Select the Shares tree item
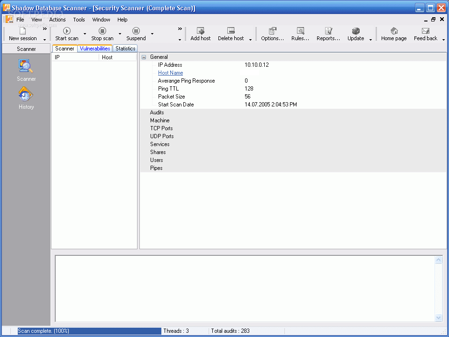 (158, 152)
